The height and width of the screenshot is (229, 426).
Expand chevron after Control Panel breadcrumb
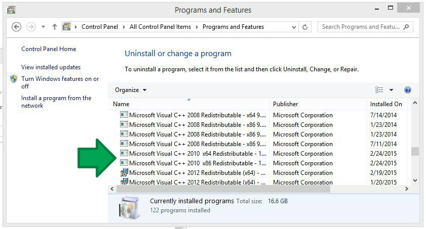[x=124, y=27]
